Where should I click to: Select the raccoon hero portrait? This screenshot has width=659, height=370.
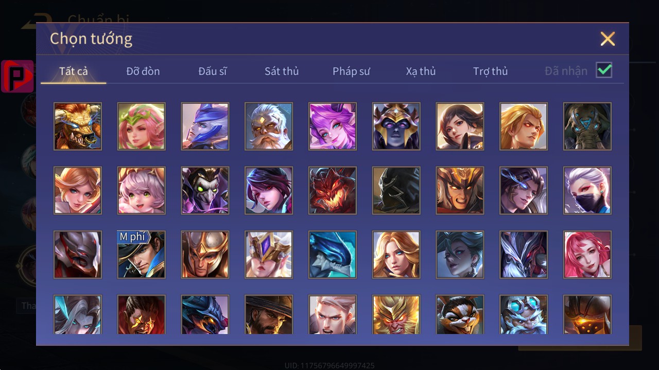460,314
